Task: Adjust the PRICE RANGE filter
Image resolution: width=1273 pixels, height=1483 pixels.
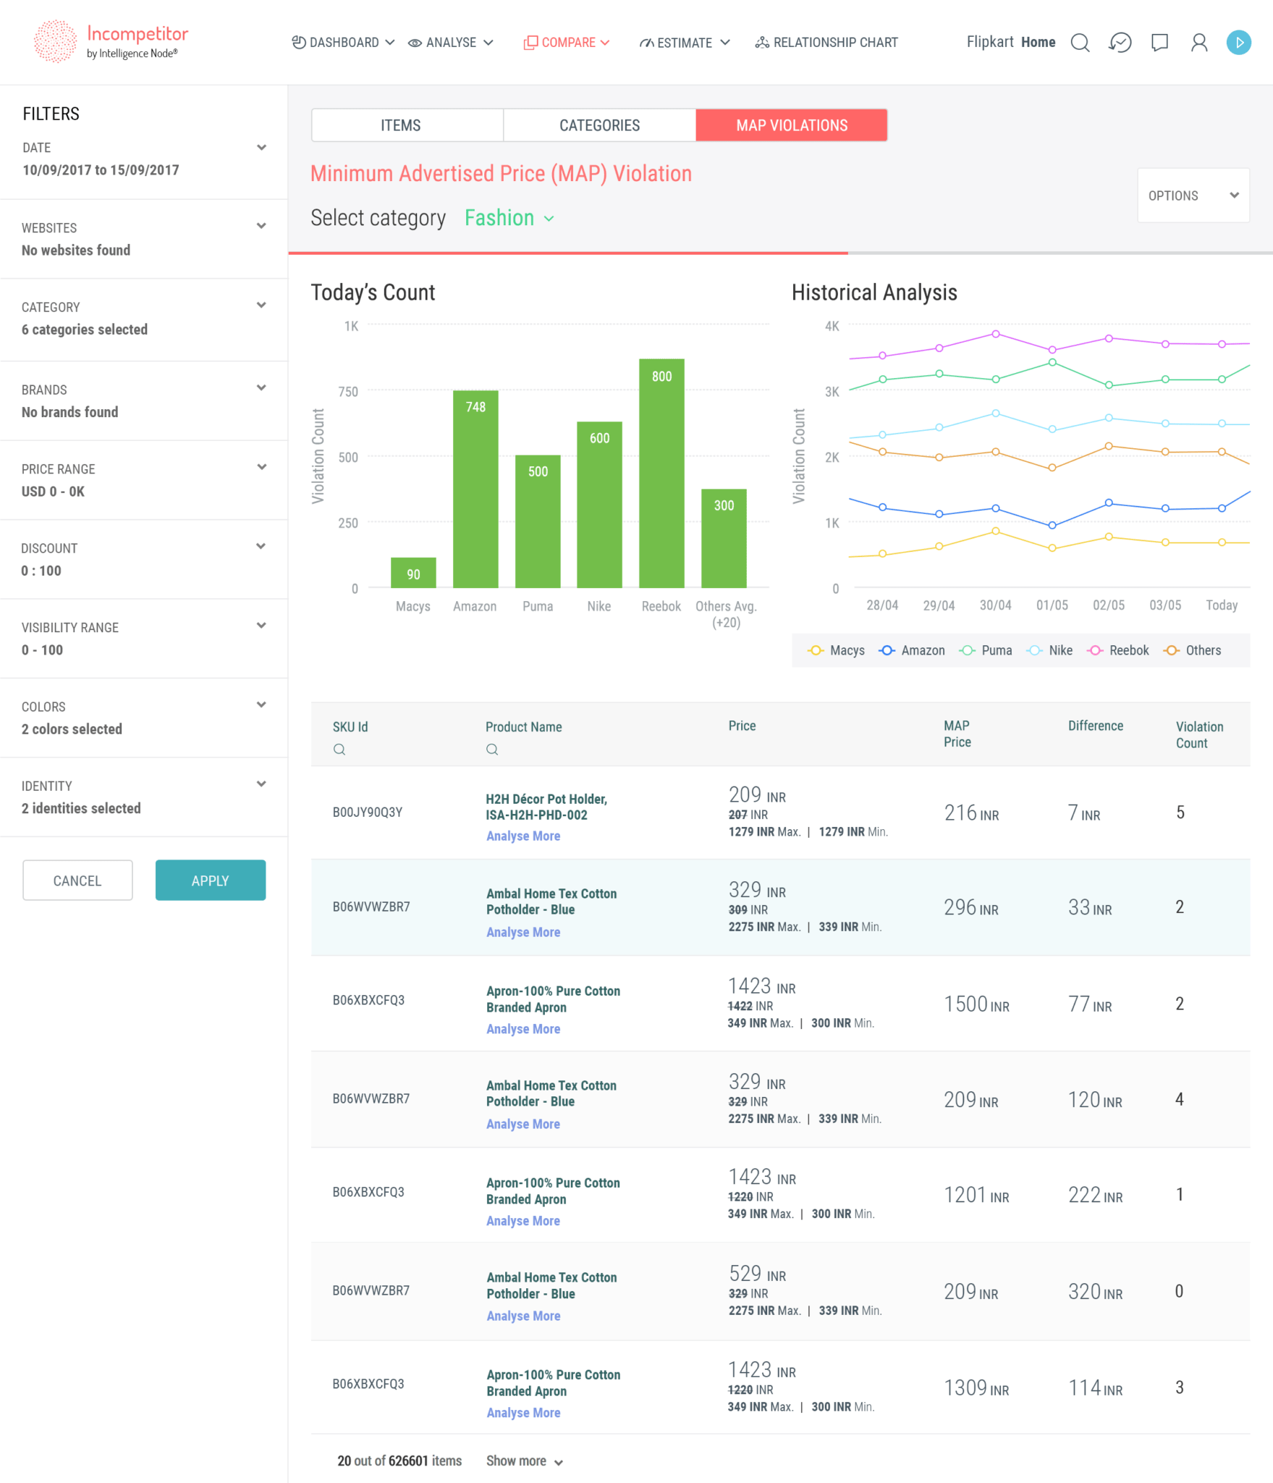Action: tap(262, 468)
